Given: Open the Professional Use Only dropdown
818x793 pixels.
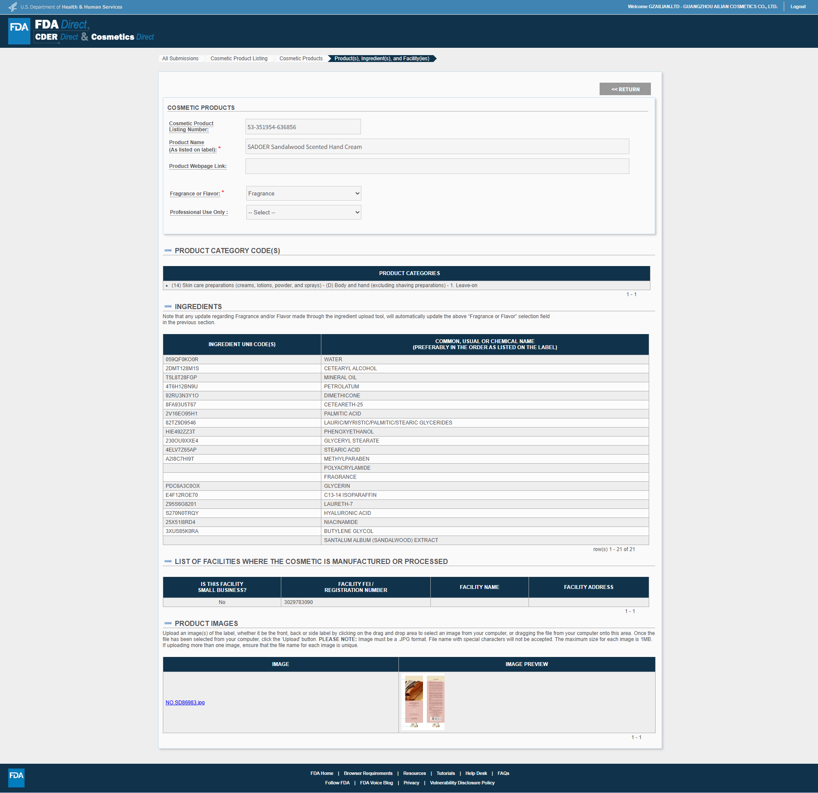Looking at the screenshot, I should pos(303,212).
